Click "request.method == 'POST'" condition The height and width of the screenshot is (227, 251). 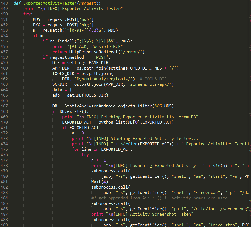[x=79, y=57]
